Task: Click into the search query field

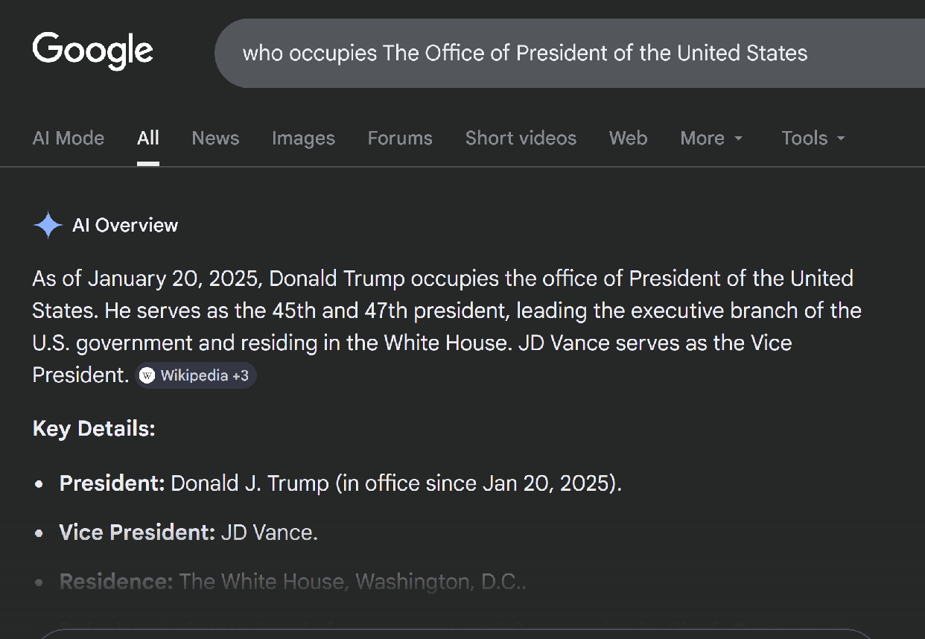Action: [525, 53]
